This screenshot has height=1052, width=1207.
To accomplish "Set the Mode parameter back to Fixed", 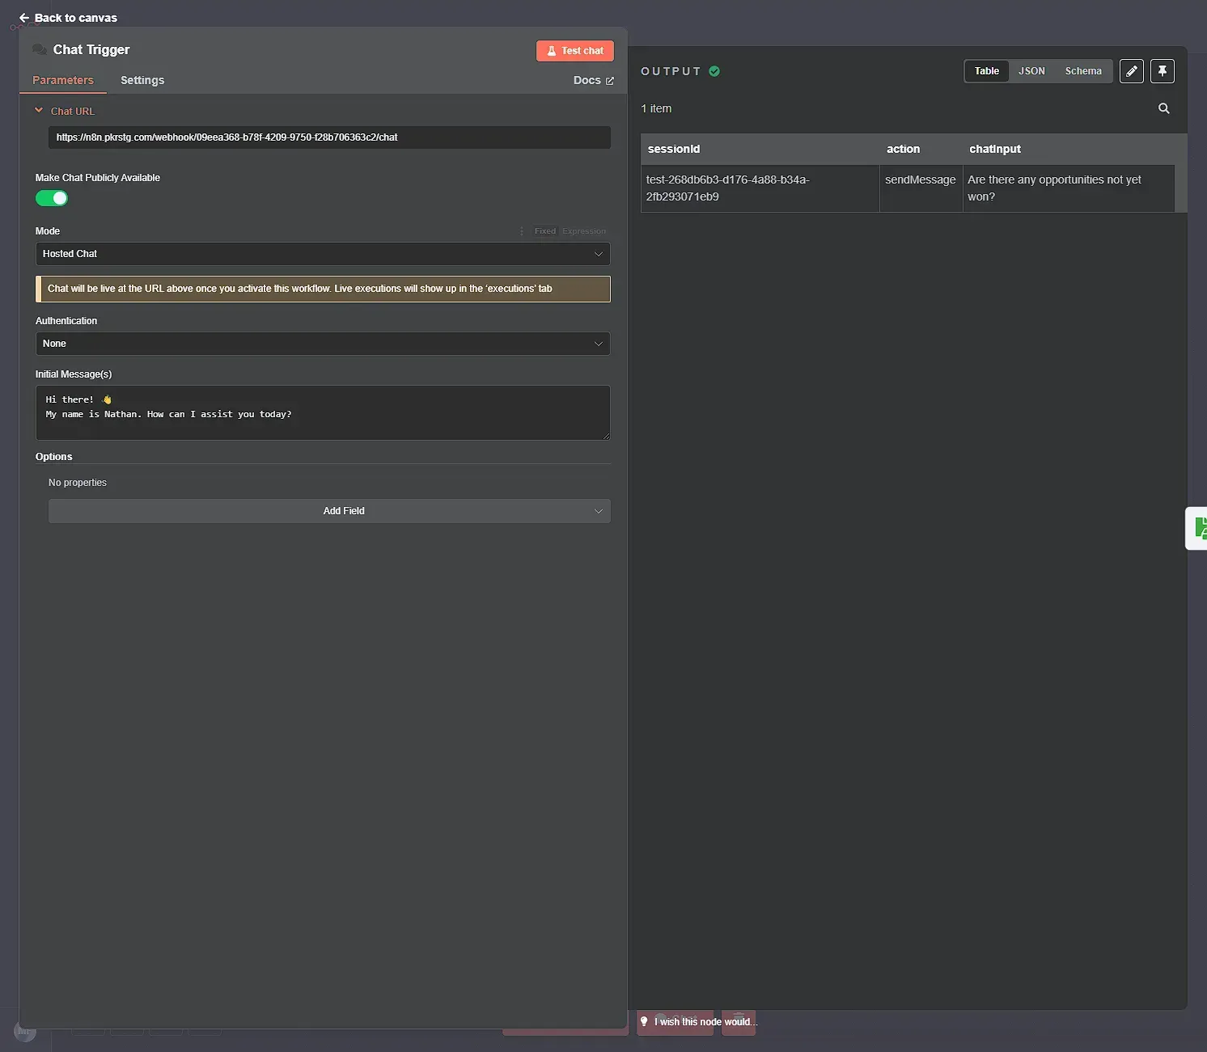I will point(544,230).
